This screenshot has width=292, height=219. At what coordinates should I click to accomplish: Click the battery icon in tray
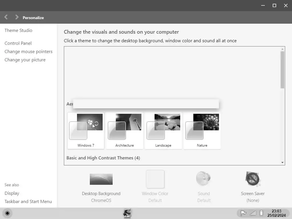(261, 213)
